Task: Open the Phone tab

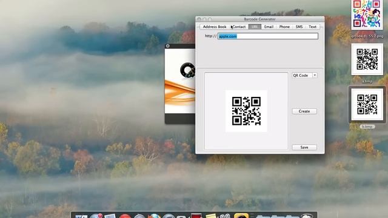Action: pyautogui.click(x=284, y=27)
